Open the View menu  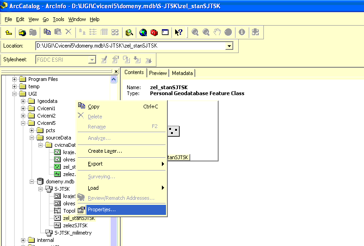pos(33,19)
